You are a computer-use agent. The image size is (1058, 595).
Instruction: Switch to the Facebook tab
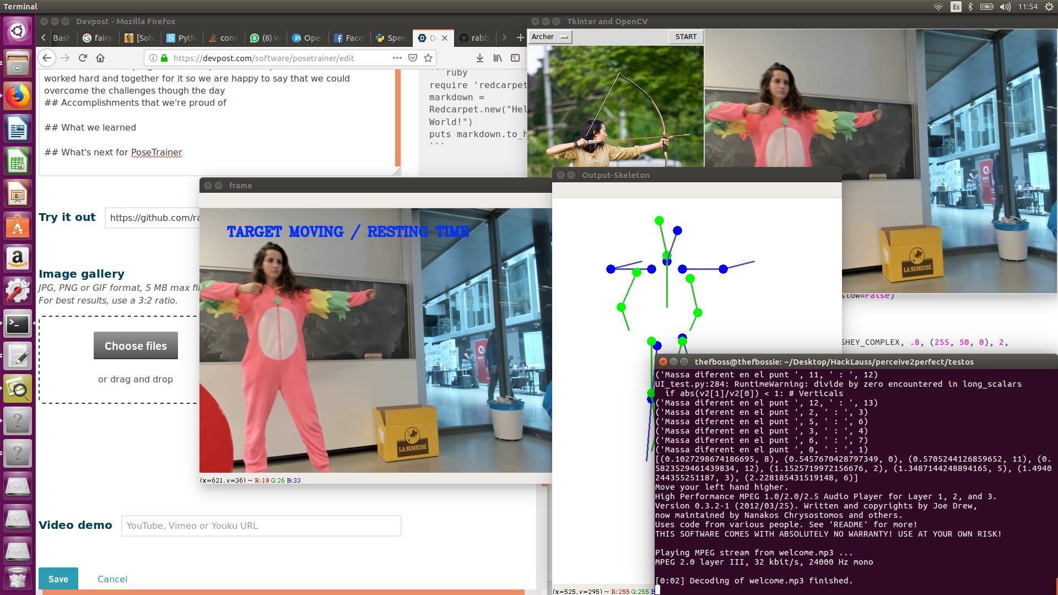pyautogui.click(x=349, y=38)
